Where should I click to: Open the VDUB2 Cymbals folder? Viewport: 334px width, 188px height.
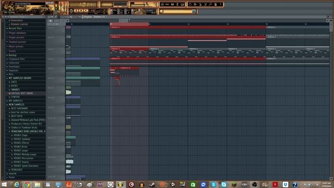click(x=22, y=139)
